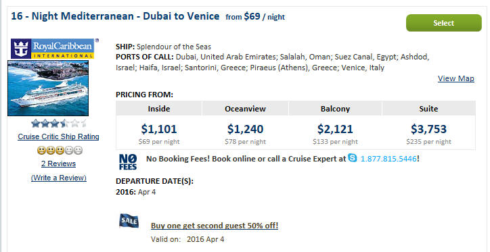Click the Suite column header

429,109
